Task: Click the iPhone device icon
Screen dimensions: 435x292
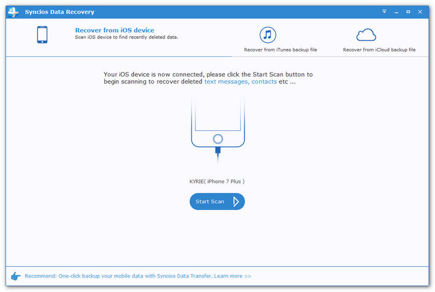Action: click(x=42, y=35)
